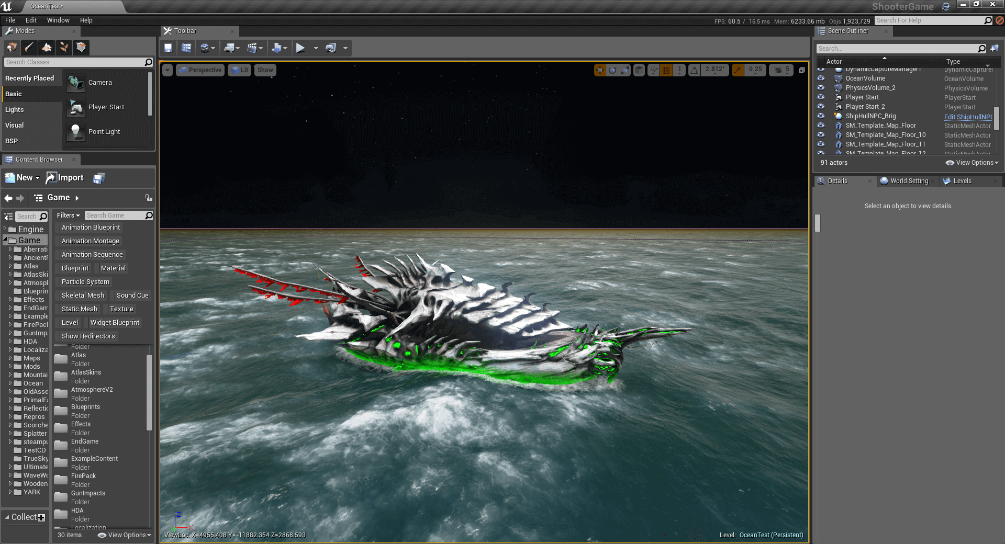Click the Play button in the toolbar
The image size is (1005, 544).
(x=300, y=48)
